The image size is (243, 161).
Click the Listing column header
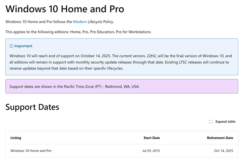pos(16,138)
